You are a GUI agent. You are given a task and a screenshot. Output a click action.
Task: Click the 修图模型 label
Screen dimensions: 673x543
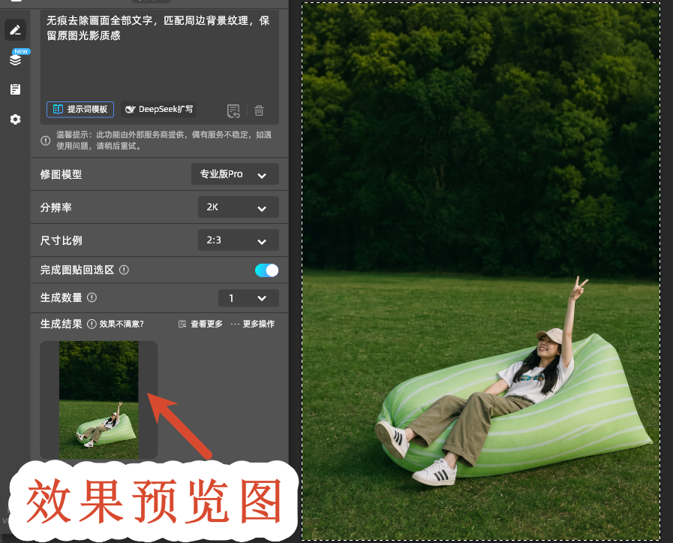pos(61,174)
